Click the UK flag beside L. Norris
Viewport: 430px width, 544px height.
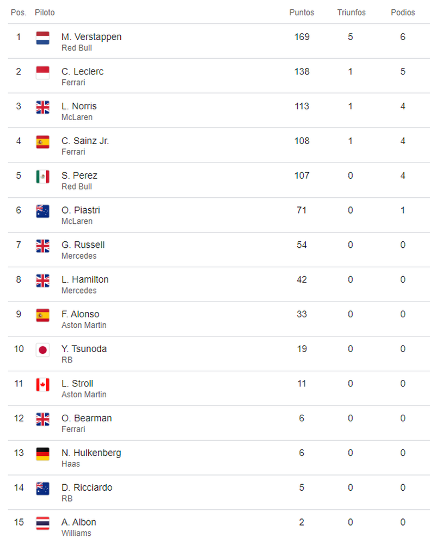[x=42, y=107]
